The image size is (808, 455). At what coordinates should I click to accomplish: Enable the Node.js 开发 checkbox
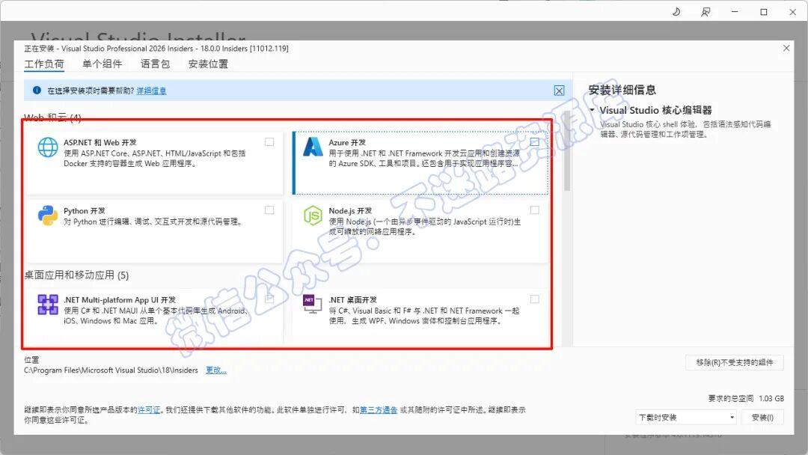click(x=535, y=210)
